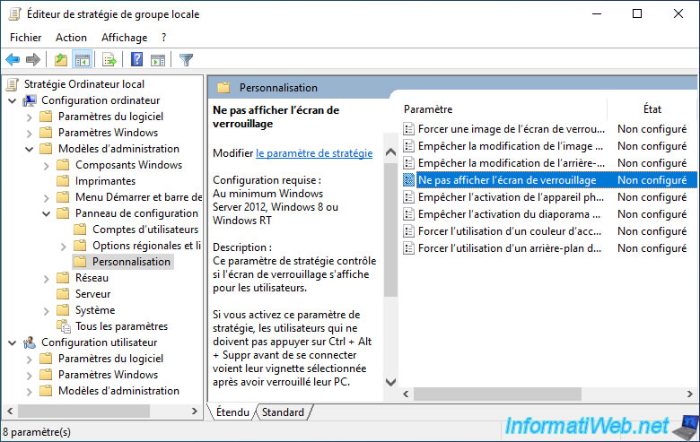Open the Fichier menu
The width and height of the screenshot is (700, 442).
click(x=26, y=38)
